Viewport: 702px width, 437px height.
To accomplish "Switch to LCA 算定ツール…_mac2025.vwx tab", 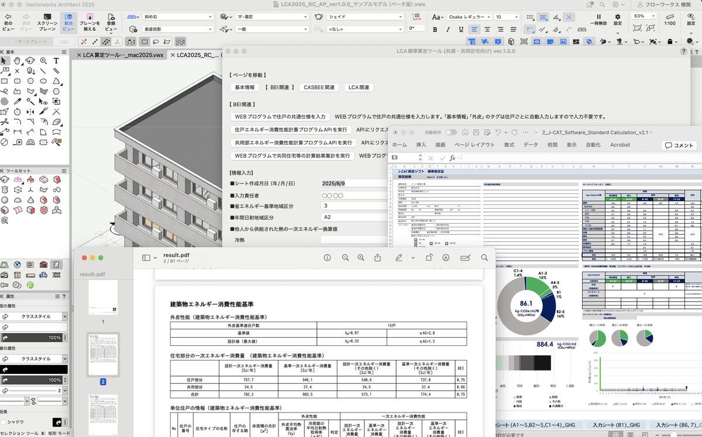I will [123, 55].
